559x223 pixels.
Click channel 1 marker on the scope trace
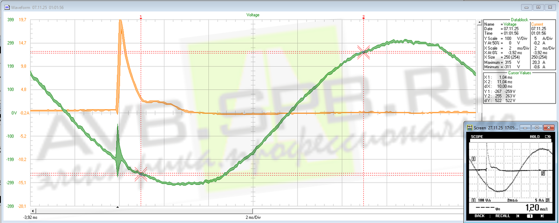(473, 159)
